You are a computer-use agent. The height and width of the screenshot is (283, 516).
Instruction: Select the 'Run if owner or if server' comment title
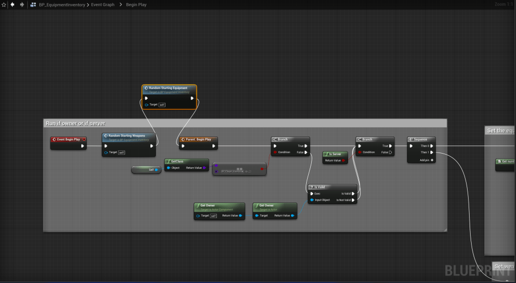tap(76, 123)
